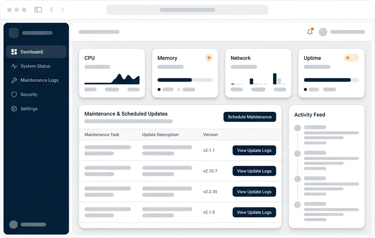Select the System Status pulse icon
This screenshot has height=238, width=375.
(x=14, y=66)
